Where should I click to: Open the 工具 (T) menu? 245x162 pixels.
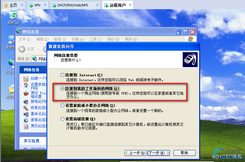click(96, 39)
